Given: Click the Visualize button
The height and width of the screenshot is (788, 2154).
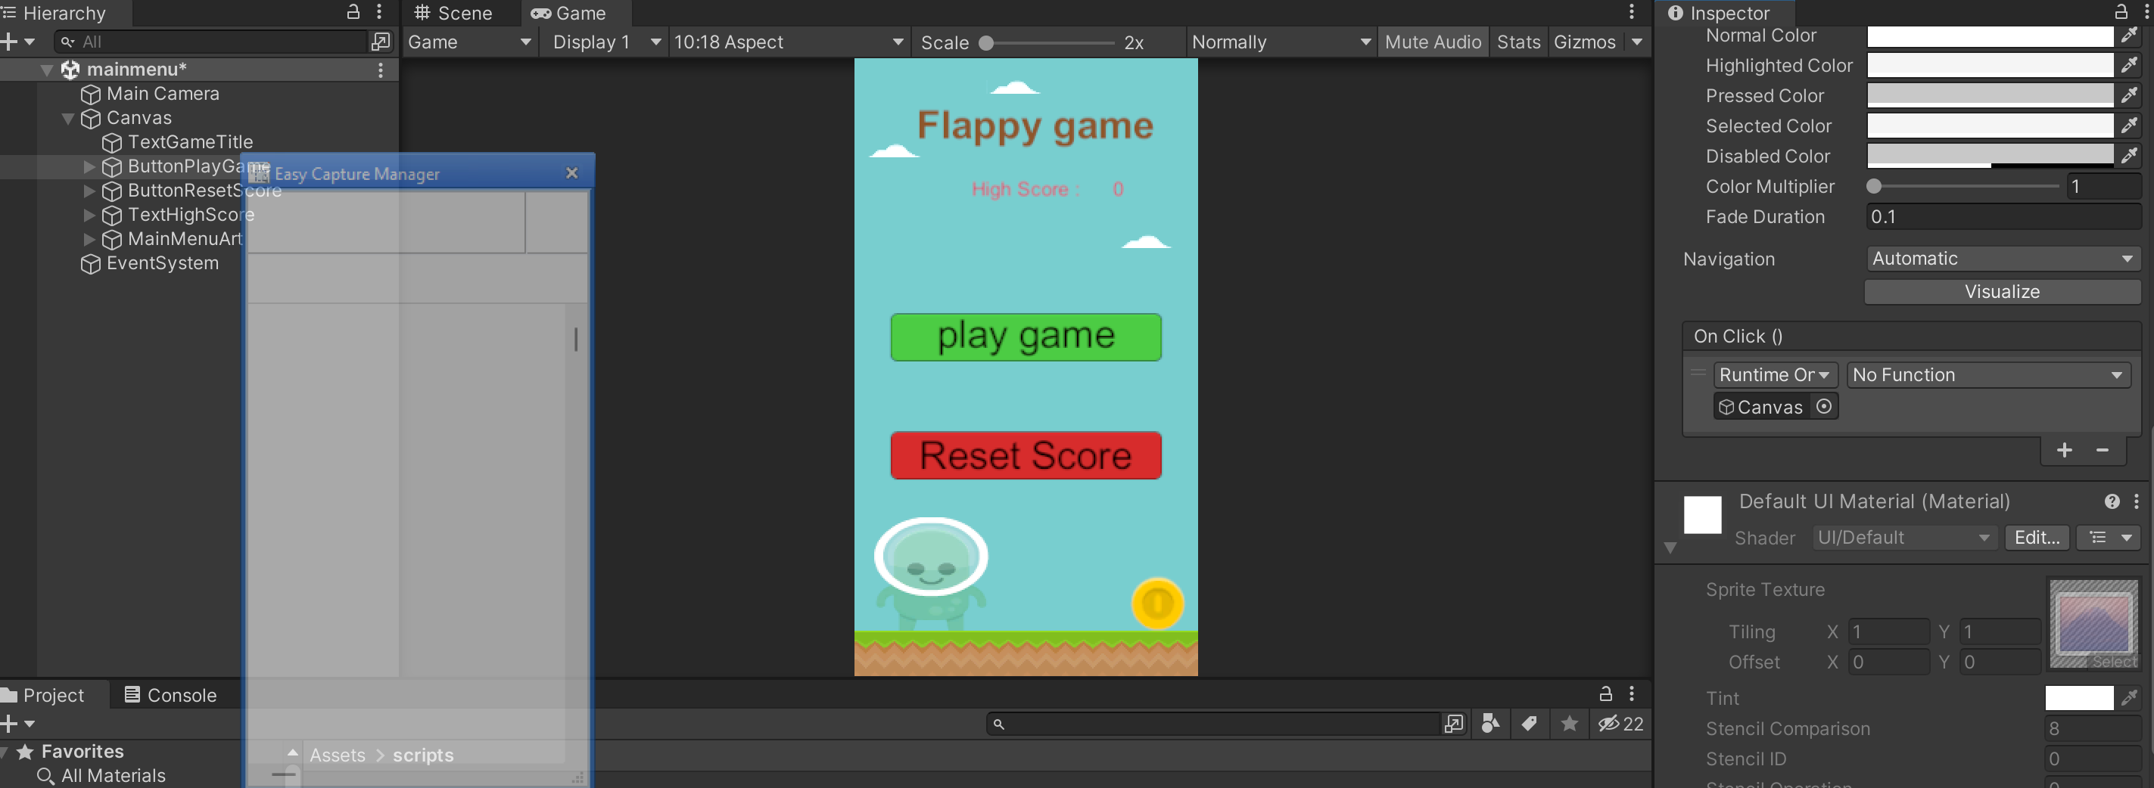Looking at the screenshot, I should pyautogui.click(x=2002, y=292).
